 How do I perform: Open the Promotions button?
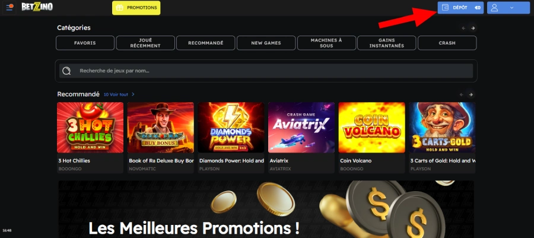(136, 8)
